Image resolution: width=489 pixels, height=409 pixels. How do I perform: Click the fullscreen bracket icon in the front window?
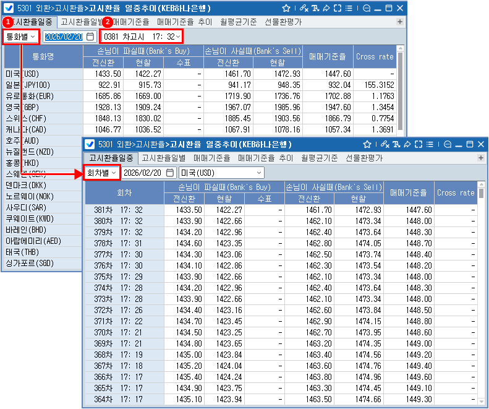click(x=419, y=144)
